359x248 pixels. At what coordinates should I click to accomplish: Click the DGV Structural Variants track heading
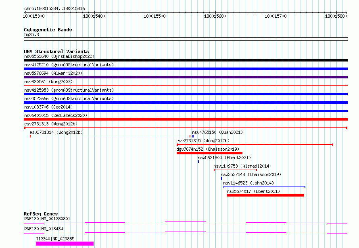tap(56, 51)
